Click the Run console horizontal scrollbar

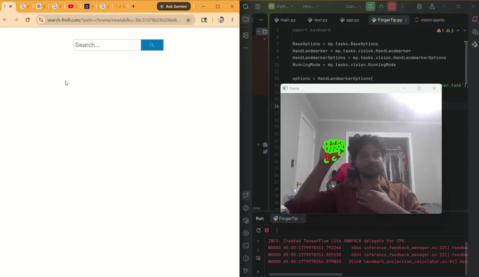point(306,274)
